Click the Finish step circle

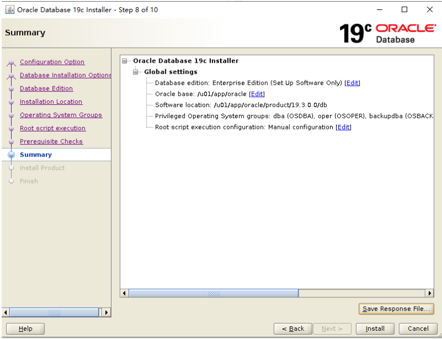coord(11,181)
